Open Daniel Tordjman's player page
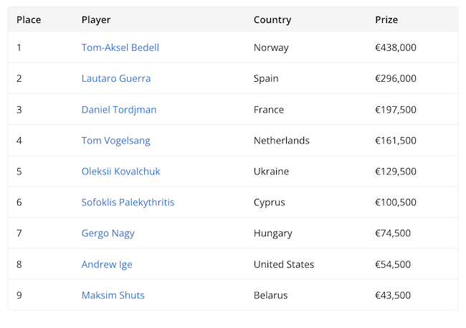Image resolution: width=466 pixels, height=328 pixels. click(118, 110)
